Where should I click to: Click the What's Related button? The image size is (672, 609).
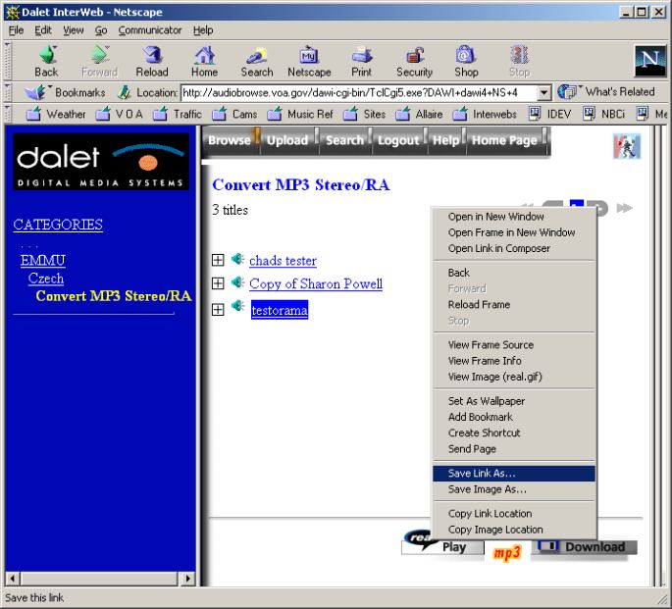pyautogui.click(x=606, y=91)
